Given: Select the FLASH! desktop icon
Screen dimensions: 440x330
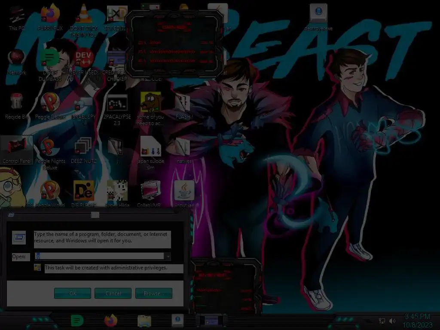Looking at the screenshot, I should point(184,106).
